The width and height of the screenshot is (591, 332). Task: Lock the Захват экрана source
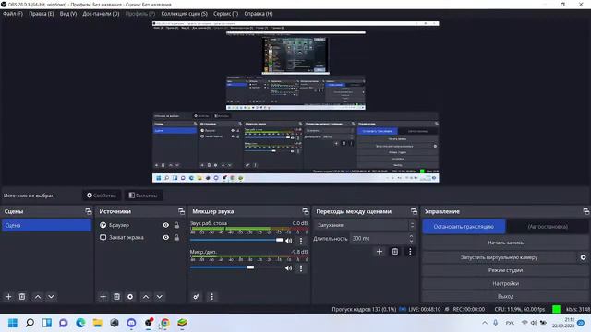(176, 238)
